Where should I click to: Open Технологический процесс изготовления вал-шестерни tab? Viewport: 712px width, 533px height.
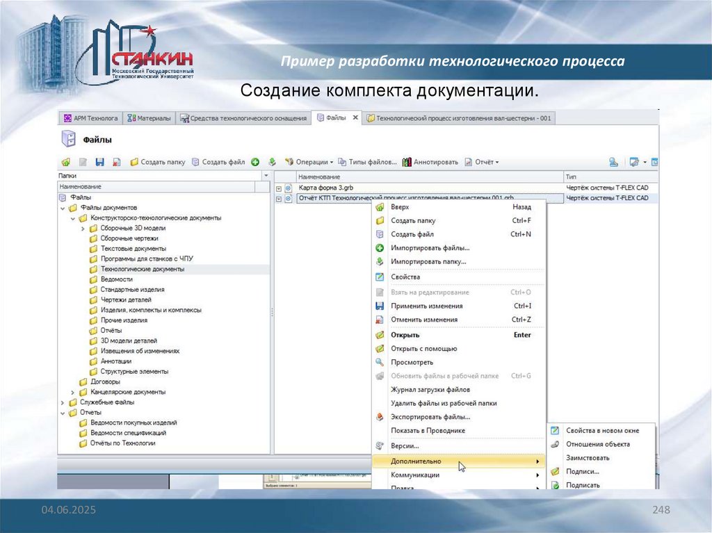[x=459, y=118]
